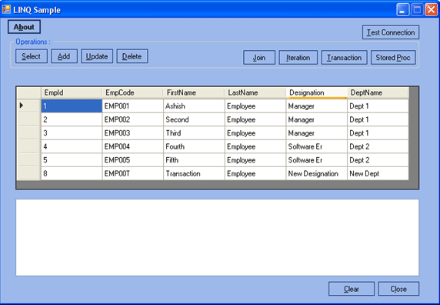Select the New Designation cell
Image resolution: width=440 pixels, height=305 pixels.
point(316,173)
